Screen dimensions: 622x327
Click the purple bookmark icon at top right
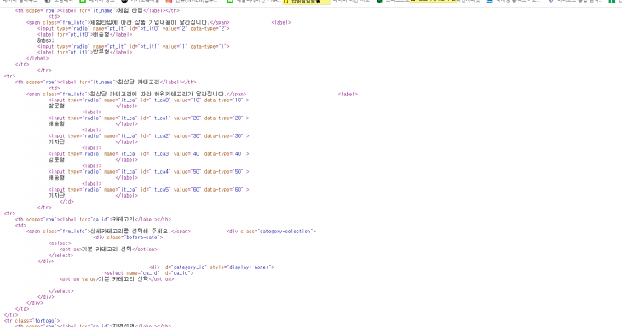(x=550, y=1)
